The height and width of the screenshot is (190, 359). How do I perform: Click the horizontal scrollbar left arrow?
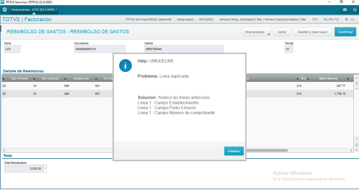click(x=4, y=150)
